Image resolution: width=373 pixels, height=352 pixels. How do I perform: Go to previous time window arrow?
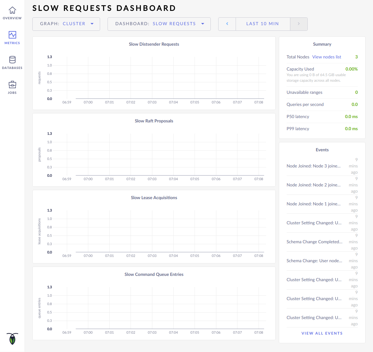point(227,24)
